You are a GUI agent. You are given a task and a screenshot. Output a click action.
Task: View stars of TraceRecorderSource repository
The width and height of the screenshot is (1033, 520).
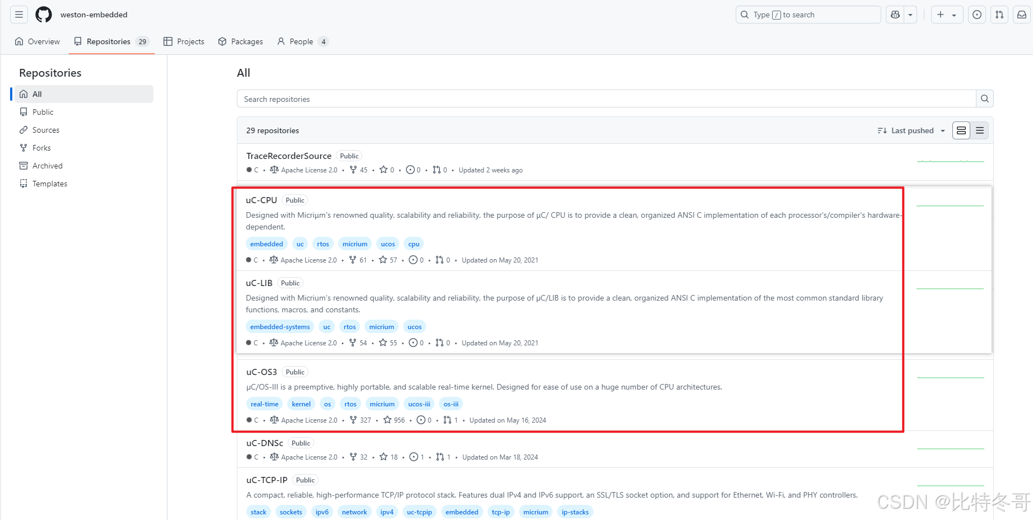coord(387,170)
